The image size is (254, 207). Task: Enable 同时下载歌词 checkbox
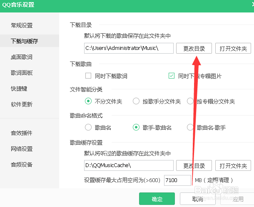point(88,76)
